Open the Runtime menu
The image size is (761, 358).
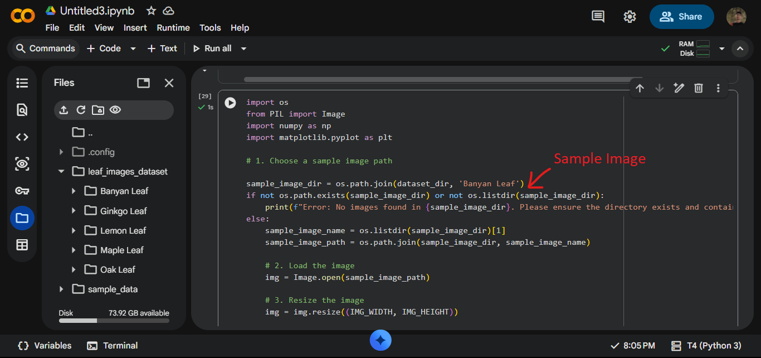(x=173, y=27)
